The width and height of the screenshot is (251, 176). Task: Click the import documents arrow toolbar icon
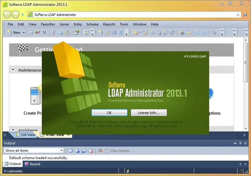[x=205, y=33]
